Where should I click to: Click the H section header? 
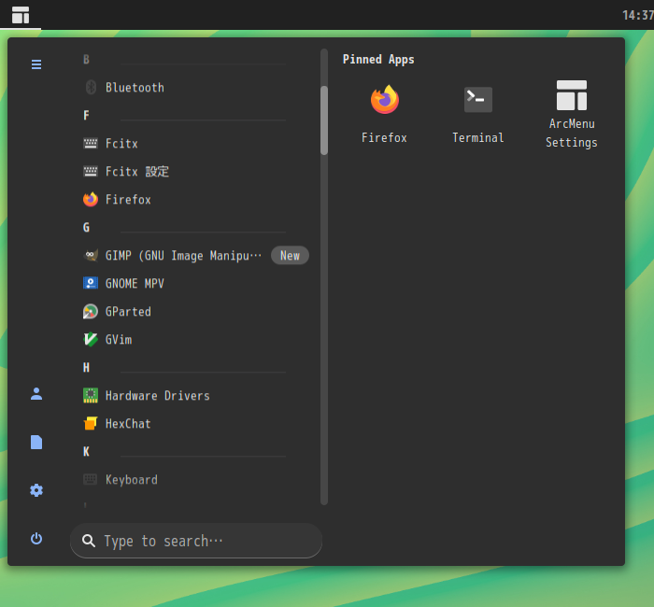[86, 367]
